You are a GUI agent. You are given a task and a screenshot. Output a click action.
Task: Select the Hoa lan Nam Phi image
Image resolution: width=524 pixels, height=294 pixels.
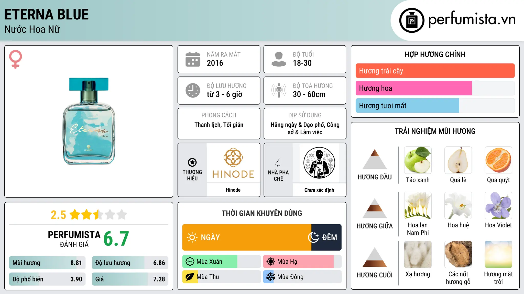pos(418,205)
